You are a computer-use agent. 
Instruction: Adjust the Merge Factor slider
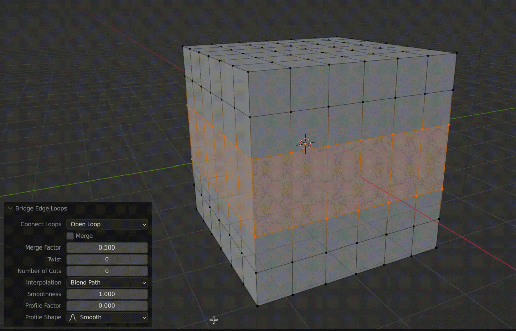coord(107,247)
